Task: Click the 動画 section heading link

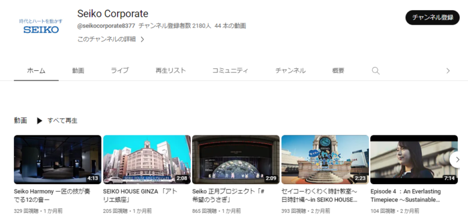Action: pyautogui.click(x=20, y=120)
